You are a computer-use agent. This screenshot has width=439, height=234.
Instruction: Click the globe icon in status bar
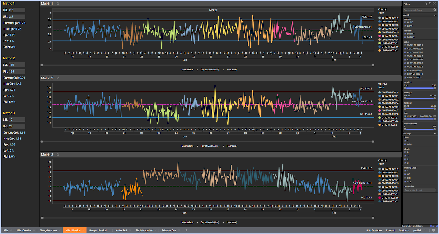434,230
